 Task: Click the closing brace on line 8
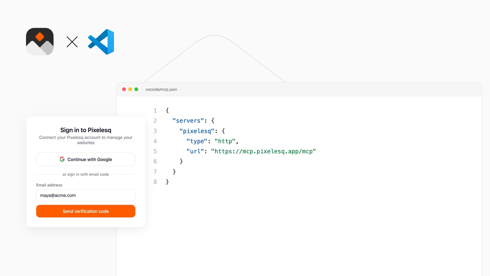167,182
